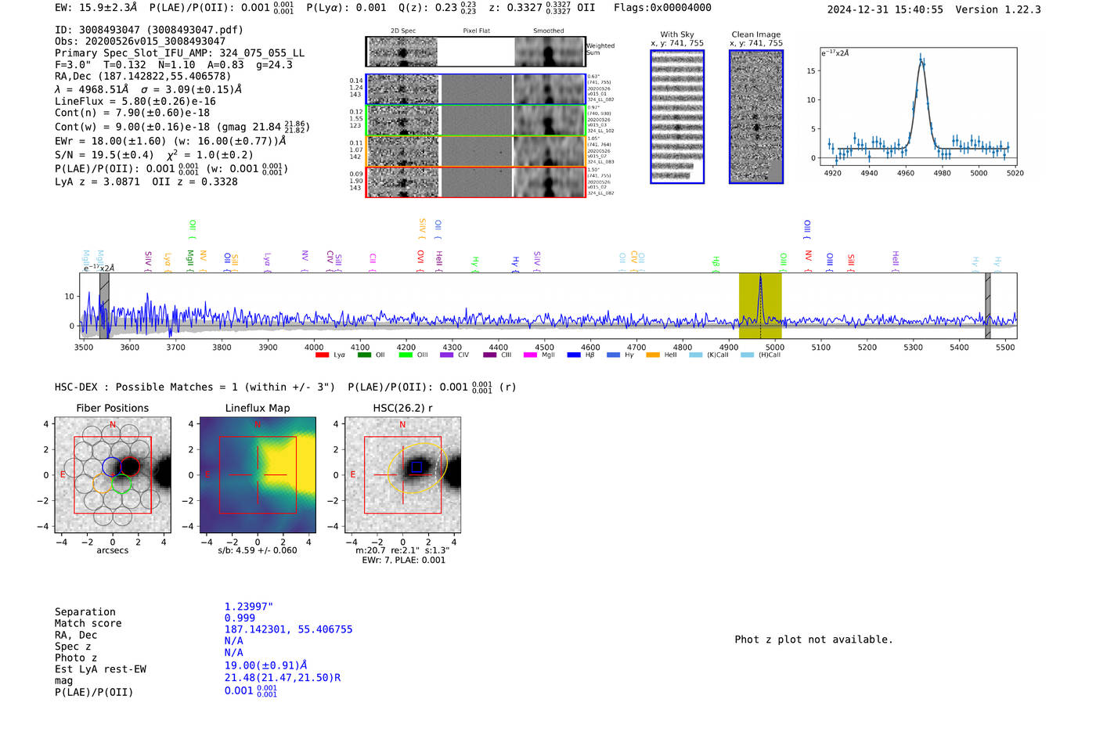Select the Primary Spec_Slot_IFU_AMP text line

[x=179, y=53]
